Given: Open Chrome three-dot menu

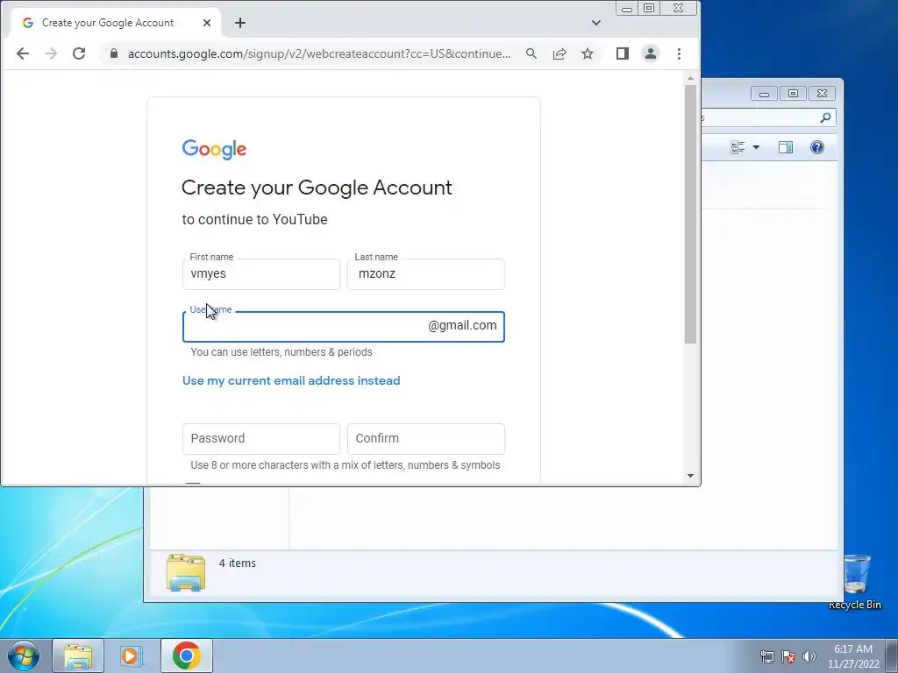Looking at the screenshot, I should tap(680, 53).
